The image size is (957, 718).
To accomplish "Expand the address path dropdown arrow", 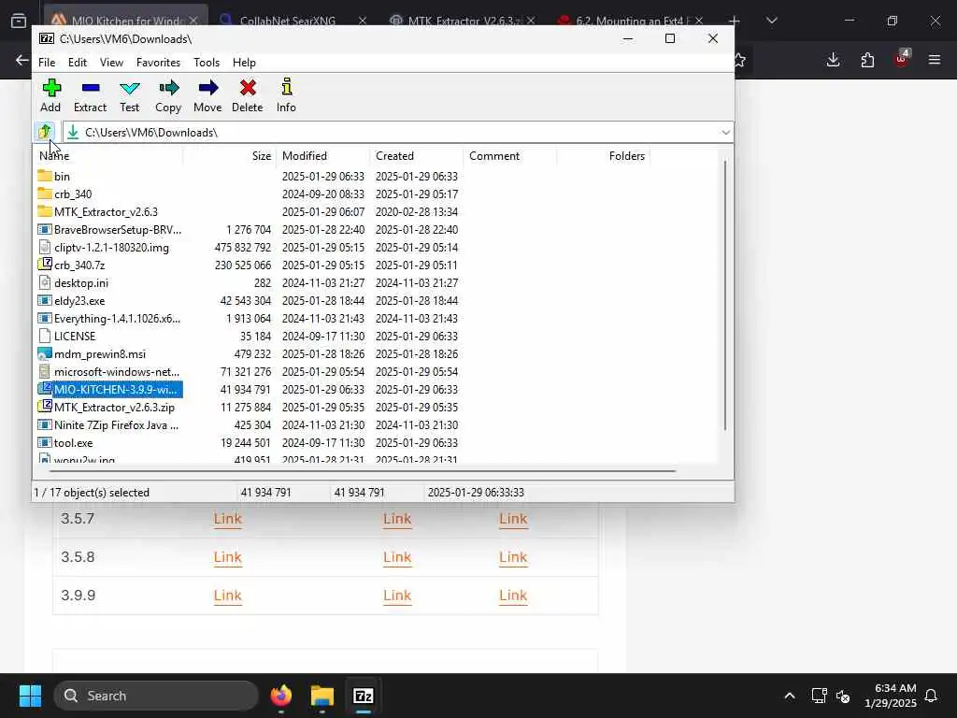I will [725, 133].
